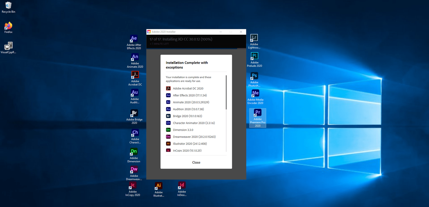Select Adobe Acrobat DC desktop shortcut

135,79
